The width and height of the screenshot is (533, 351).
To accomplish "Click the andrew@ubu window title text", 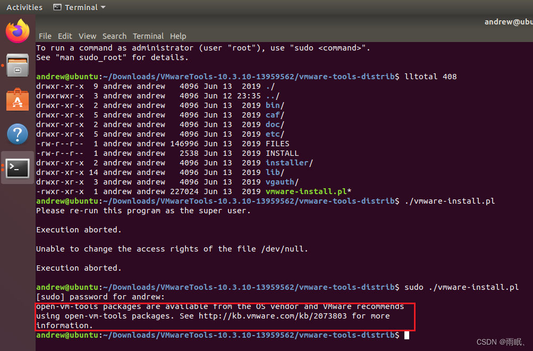I will point(509,22).
